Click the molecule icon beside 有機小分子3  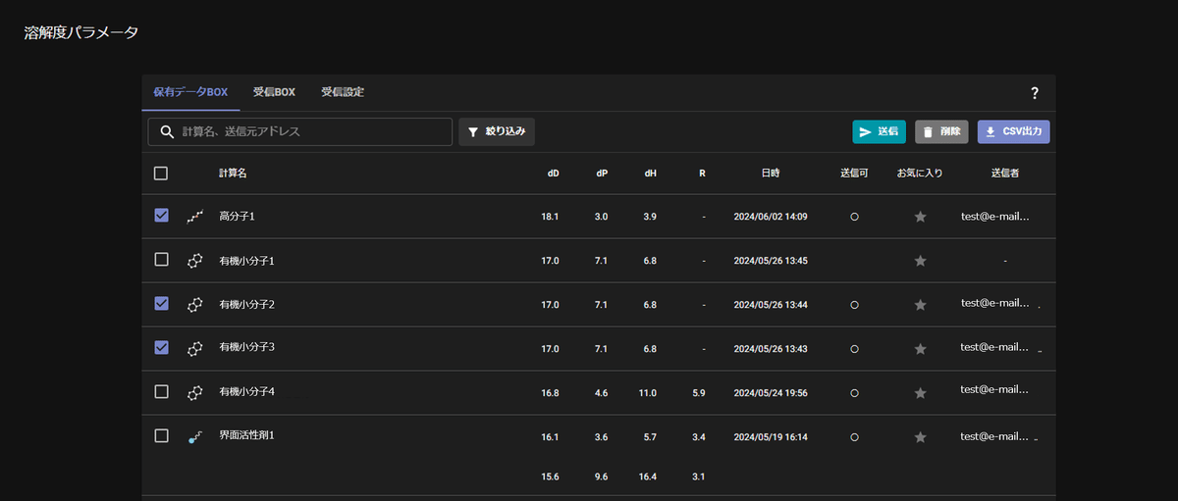195,348
